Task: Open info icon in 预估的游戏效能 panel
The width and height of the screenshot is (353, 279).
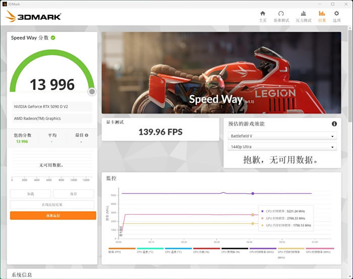Action: pos(334,124)
